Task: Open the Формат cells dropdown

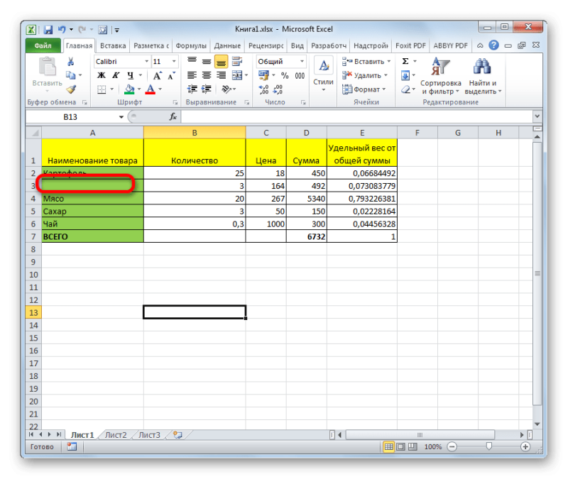Action: [364, 89]
